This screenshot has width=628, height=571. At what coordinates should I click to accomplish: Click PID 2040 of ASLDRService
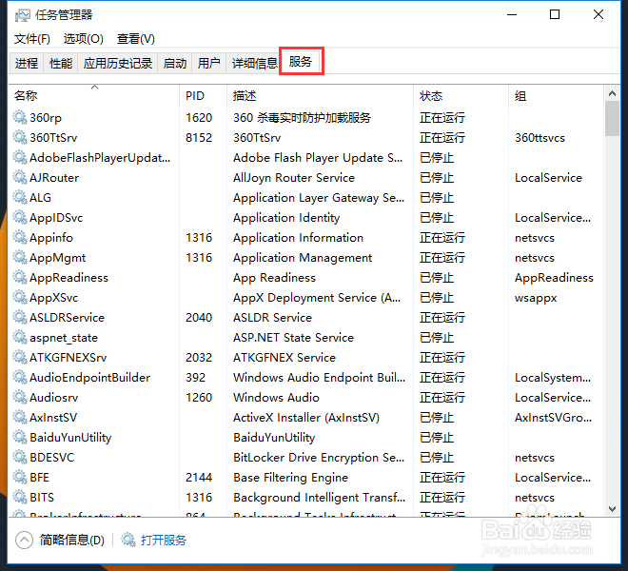199,317
